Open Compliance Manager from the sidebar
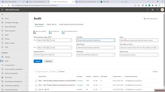 tap(12, 22)
